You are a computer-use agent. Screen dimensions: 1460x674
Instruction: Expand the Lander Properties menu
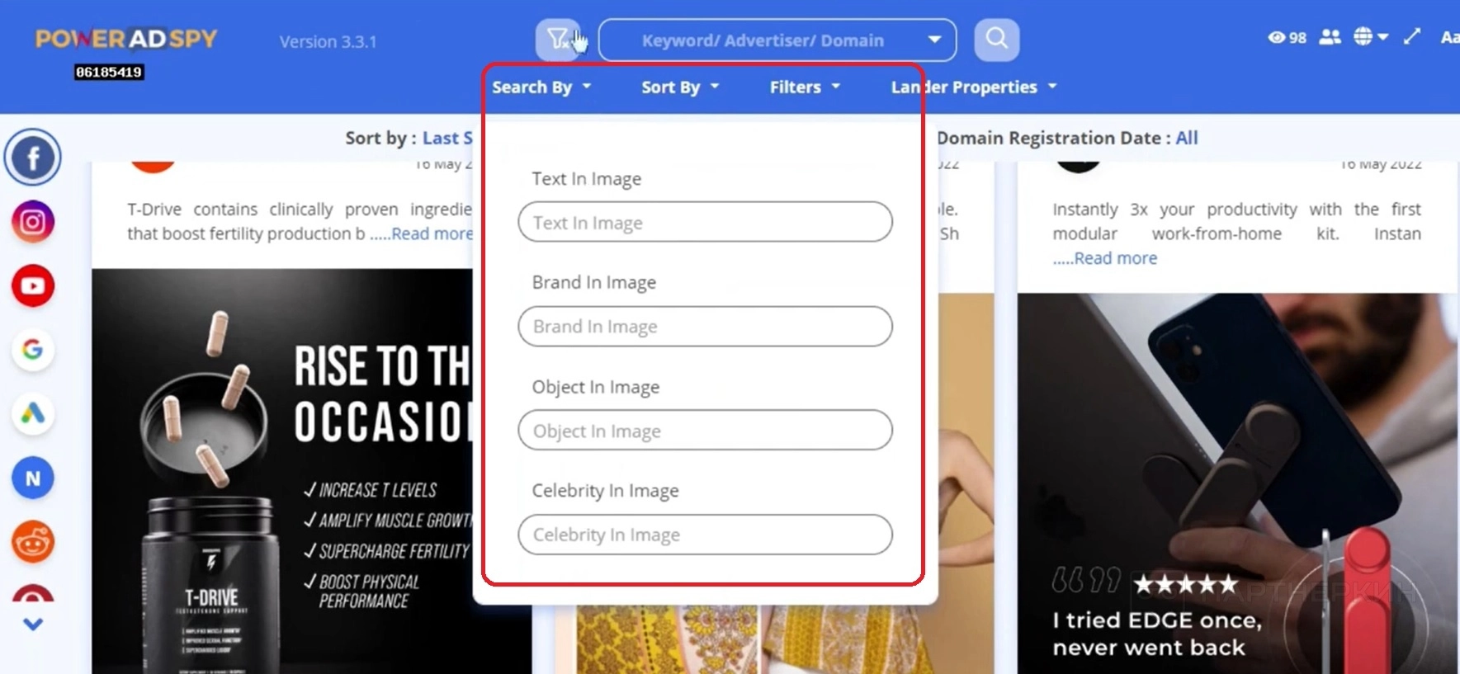pyautogui.click(x=974, y=87)
